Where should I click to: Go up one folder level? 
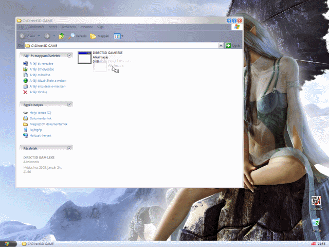click(x=61, y=36)
